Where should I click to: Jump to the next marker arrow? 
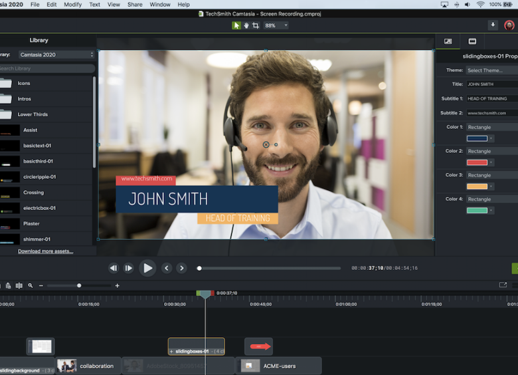[181, 268]
